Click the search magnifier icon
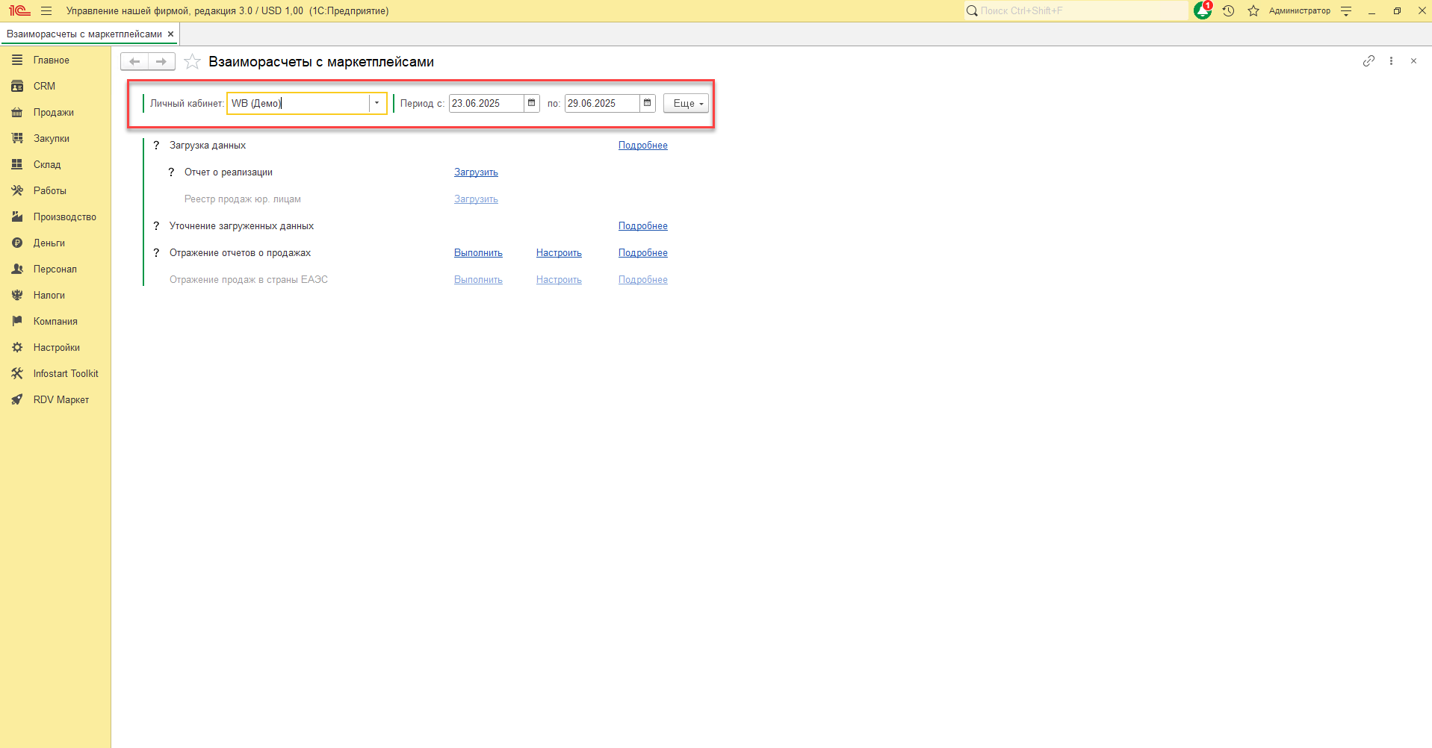The height and width of the screenshot is (748, 1432). pos(972,11)
